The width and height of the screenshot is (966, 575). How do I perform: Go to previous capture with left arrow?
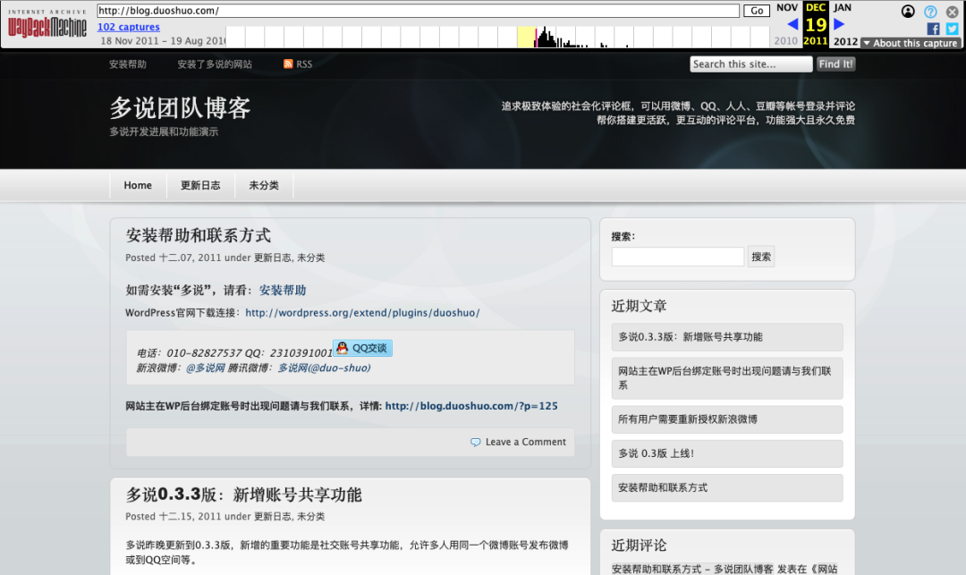pyautogui.click(x=792, y=24)
